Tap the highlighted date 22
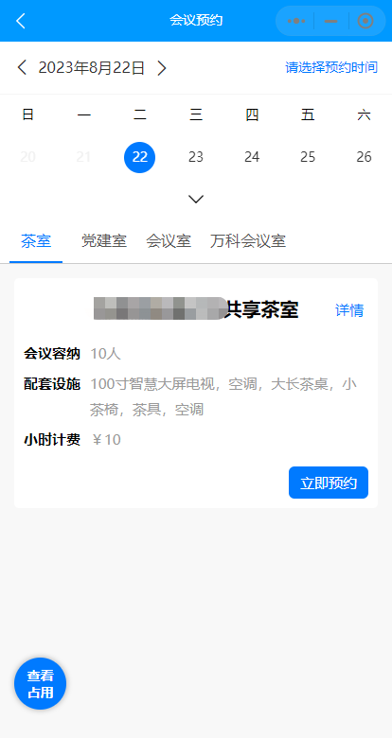Screen dimensions: 392x738 [x=139, y=157]
